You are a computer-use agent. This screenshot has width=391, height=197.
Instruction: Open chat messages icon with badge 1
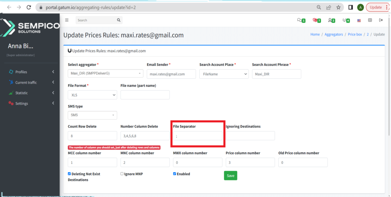click(x=301, y=21)
